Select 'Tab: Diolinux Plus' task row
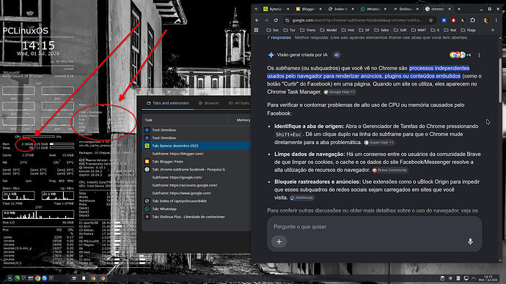Image resolution: width=506 pixels, height=284 pixels. coord(197,217)
